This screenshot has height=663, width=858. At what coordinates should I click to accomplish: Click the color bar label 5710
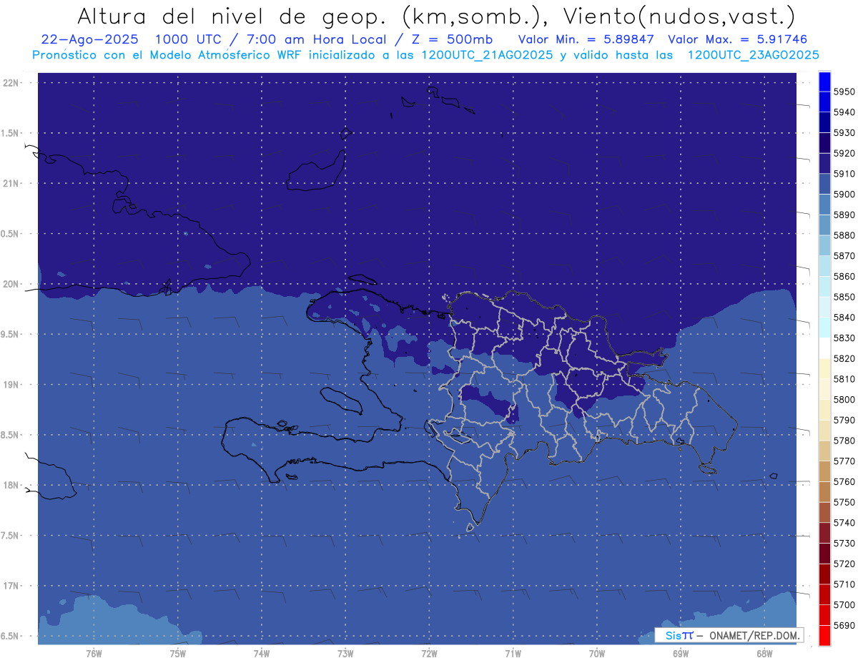click(x=844, y=584)
